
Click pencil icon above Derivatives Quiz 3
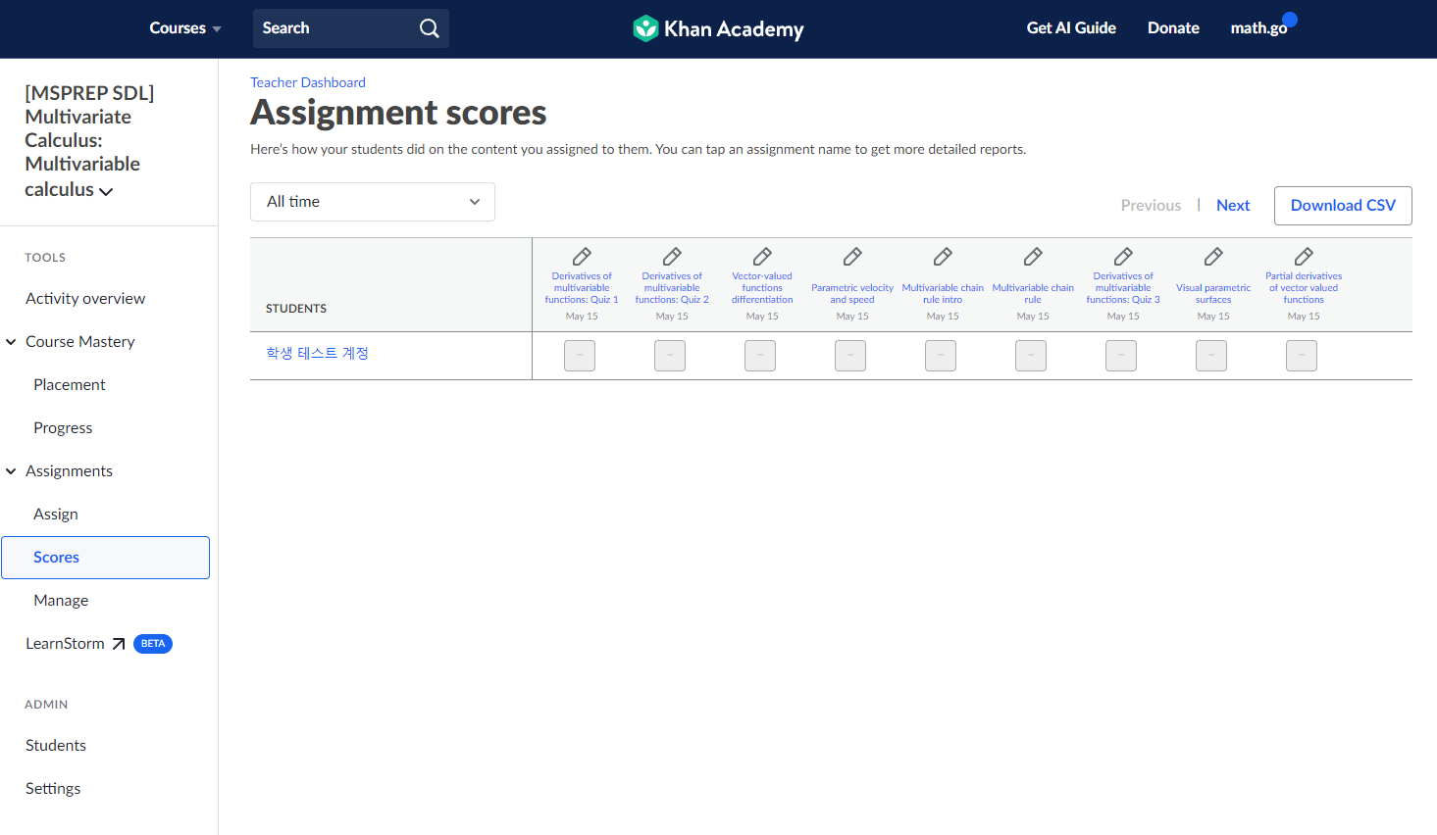coord(1123,257)
